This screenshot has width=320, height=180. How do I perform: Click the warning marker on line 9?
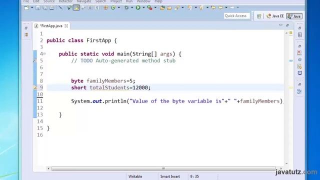pos(35,87)
